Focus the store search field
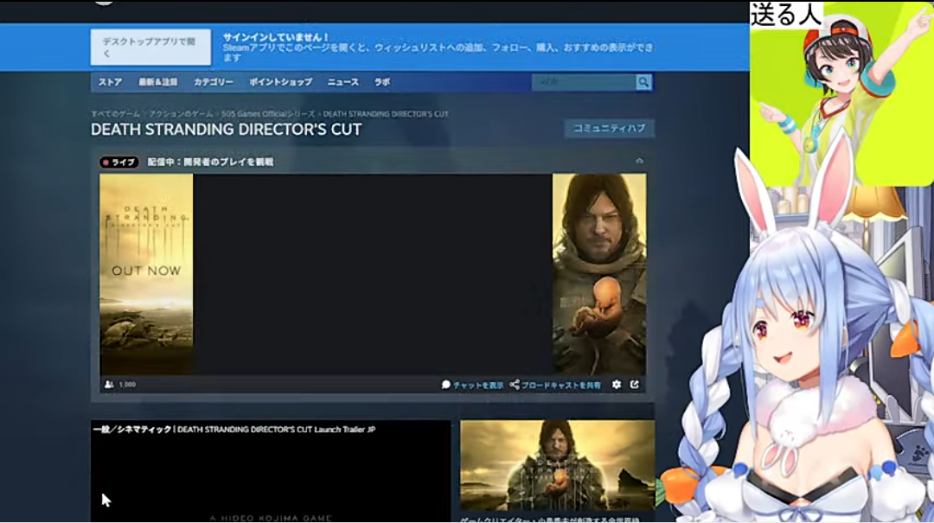 pyautogui.click(x=584, y=82)
